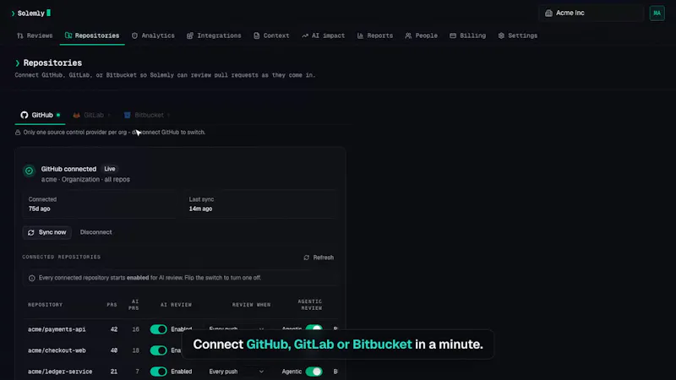Open Review when dropdown for acme/ledger-service
676x380 pixels.
(237, 372)
